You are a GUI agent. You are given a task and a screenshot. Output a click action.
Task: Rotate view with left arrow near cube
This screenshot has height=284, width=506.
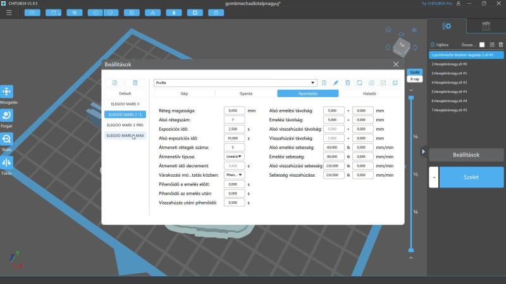pos(388,47)
